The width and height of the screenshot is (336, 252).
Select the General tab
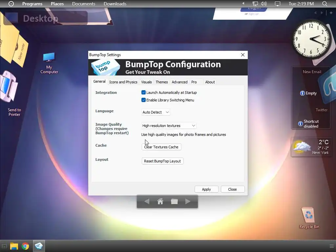99,82
